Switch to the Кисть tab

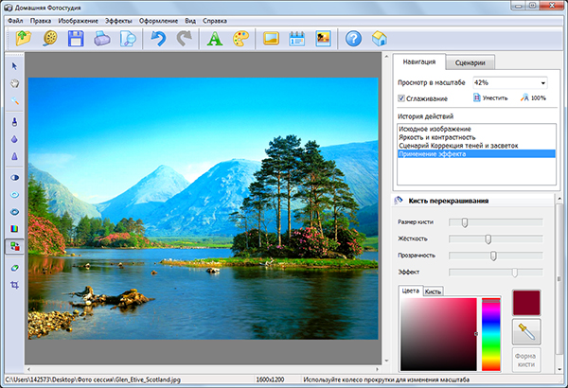pos(433,291)
